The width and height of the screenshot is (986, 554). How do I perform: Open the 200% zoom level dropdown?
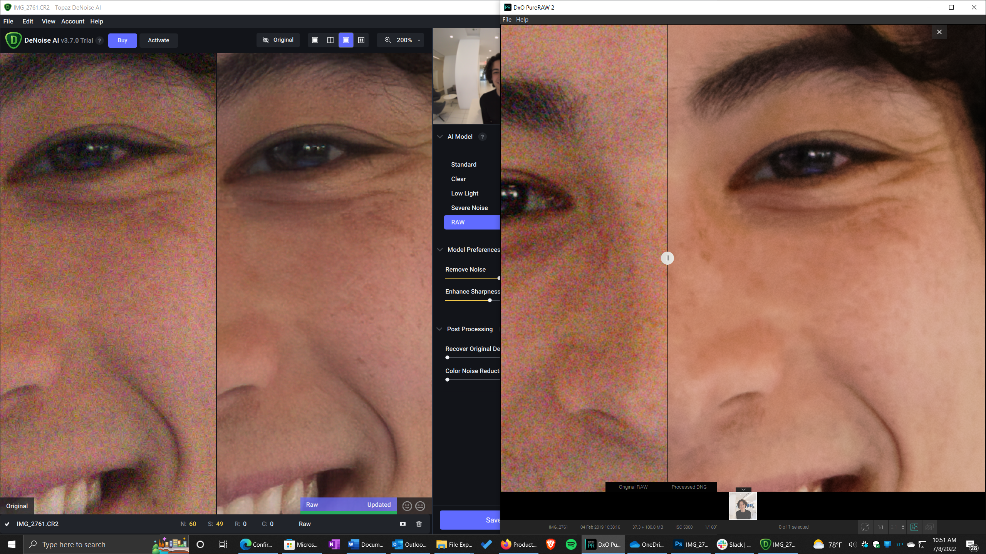pos(418,40)
